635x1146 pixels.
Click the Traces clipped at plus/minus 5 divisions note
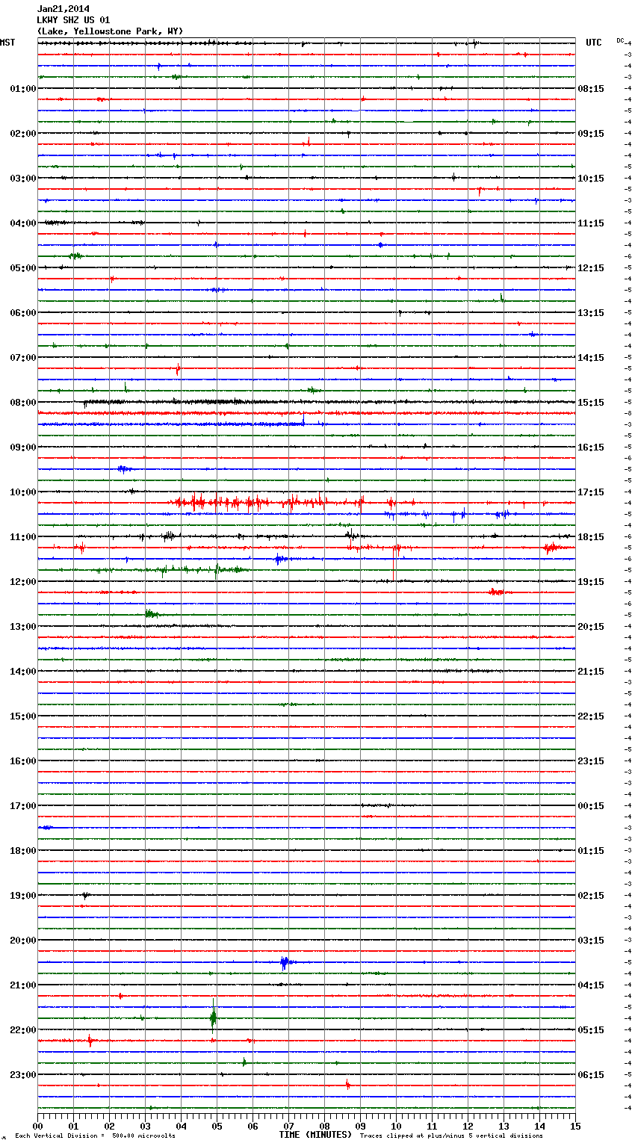click(x=451, y=1136)
